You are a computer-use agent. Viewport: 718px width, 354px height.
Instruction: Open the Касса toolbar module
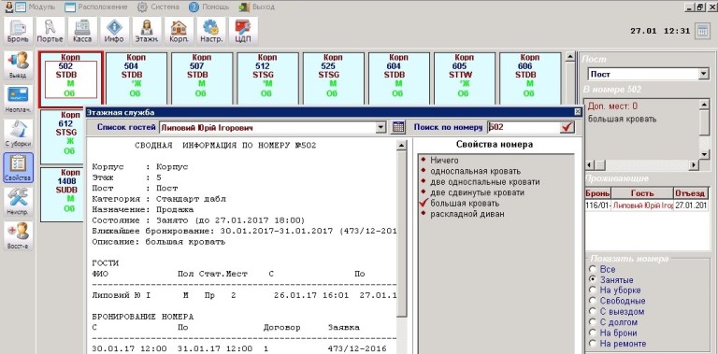(x=82, y=31)
